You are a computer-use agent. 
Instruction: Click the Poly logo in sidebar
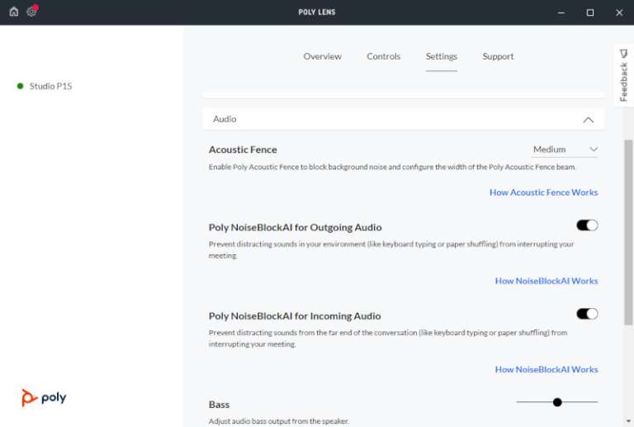tap(44, 398)
